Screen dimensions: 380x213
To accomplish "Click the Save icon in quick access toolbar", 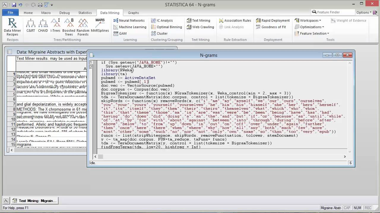I will (x=14, y=5).
